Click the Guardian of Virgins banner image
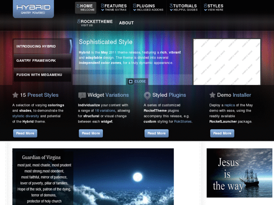The width and height of the screenshot is (274, 205). (93, 176)
